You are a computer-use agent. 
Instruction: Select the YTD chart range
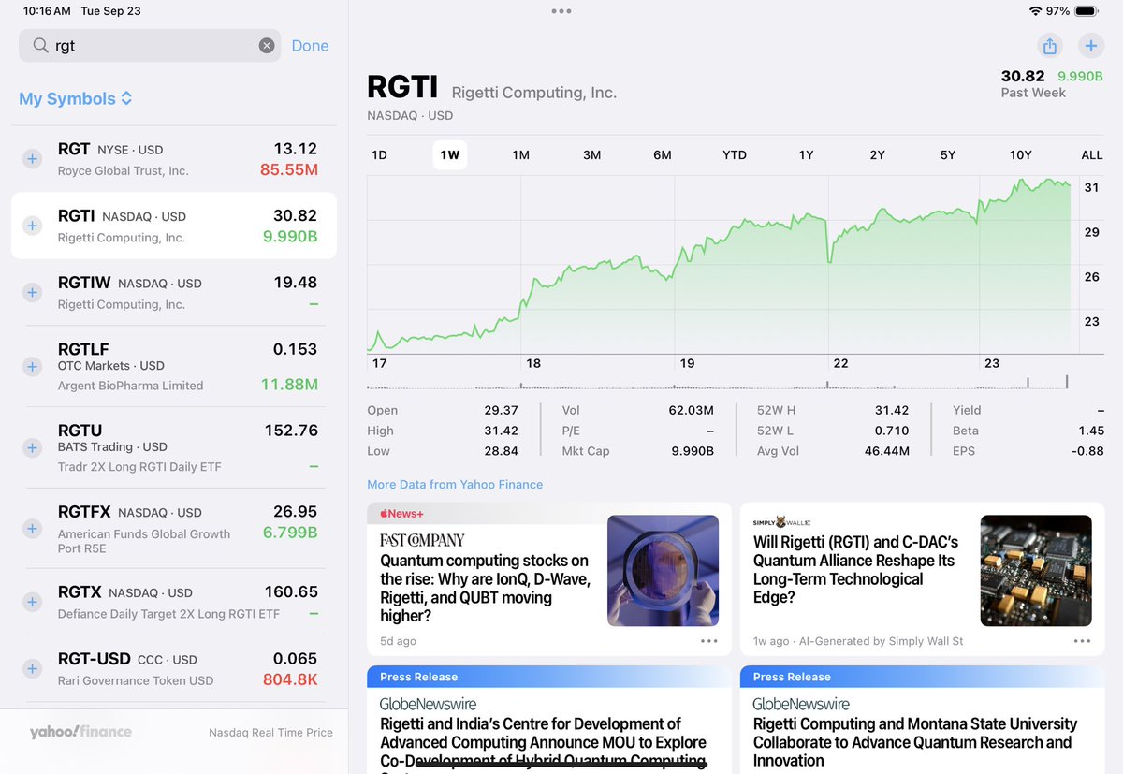(735, 155)
